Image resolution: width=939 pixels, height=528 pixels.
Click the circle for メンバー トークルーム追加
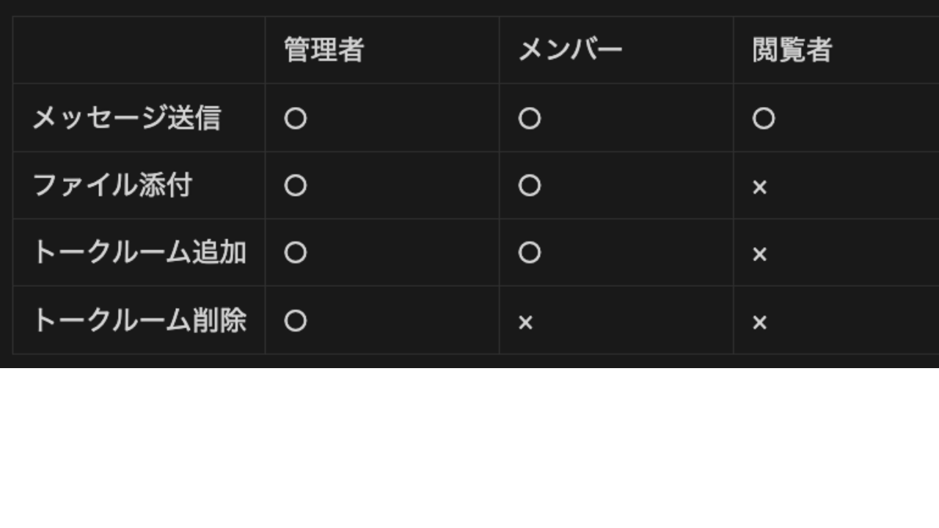pos(529,253)
